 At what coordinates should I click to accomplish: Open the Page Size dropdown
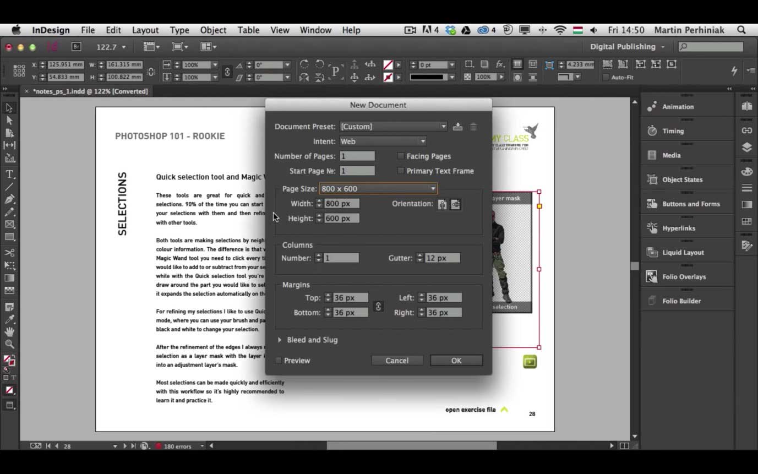[x=378, y=189]
